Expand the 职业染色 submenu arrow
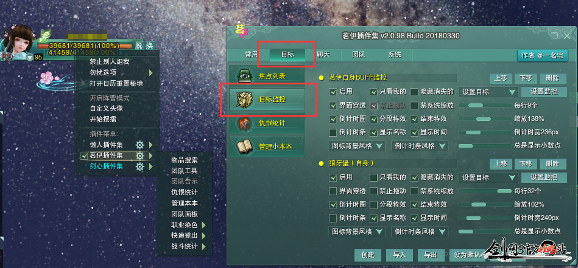Image resolution: width=578 pixels, height=268 pixels. 203,225
